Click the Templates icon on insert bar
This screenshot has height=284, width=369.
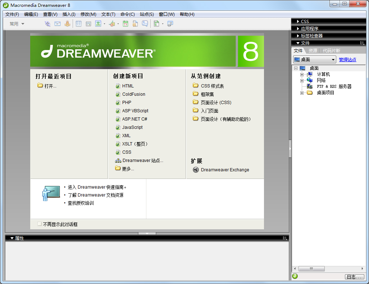pos(157,23)
